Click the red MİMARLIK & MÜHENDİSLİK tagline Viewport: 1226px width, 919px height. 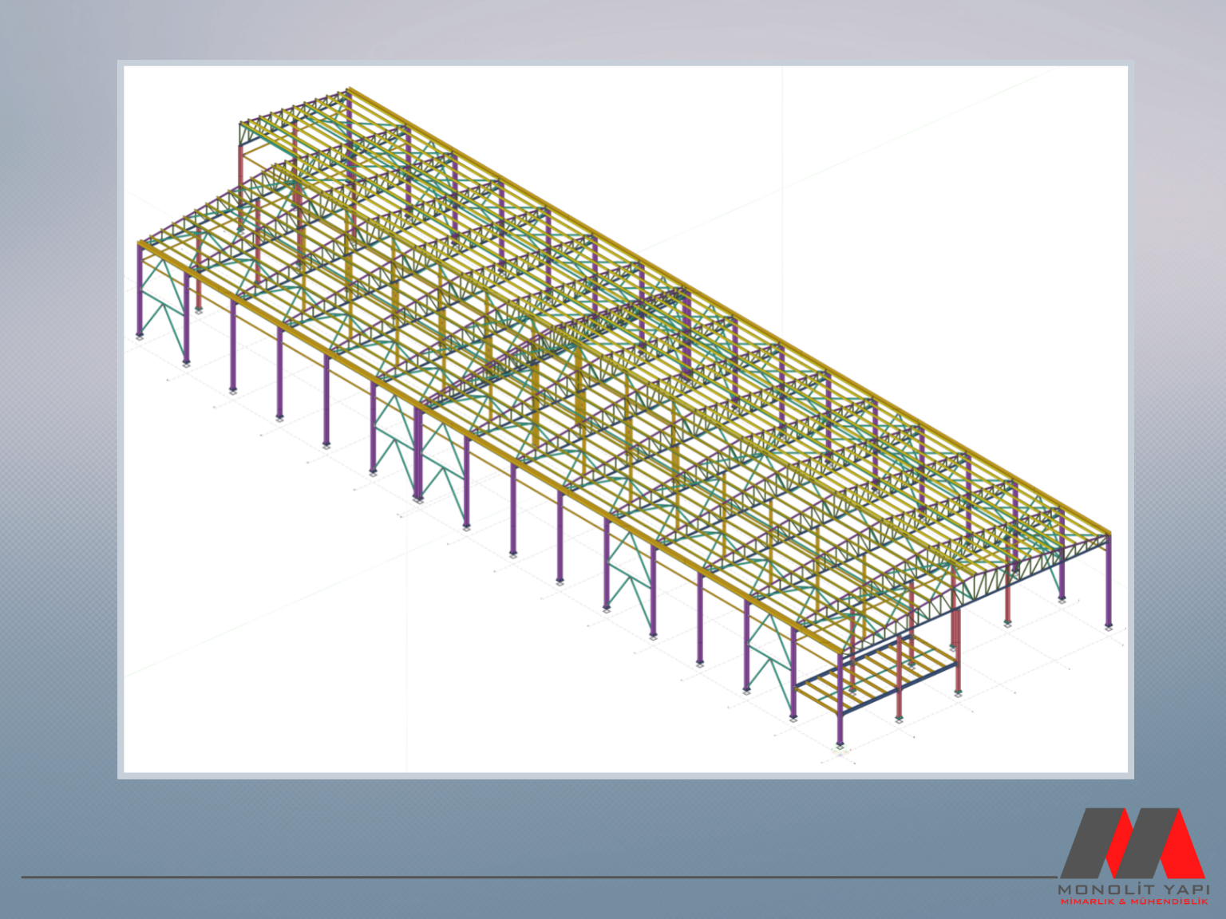point(1133,901)
